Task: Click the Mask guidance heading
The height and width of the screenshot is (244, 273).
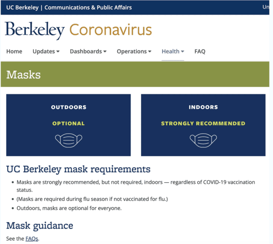Action: (x=40, y=225)
